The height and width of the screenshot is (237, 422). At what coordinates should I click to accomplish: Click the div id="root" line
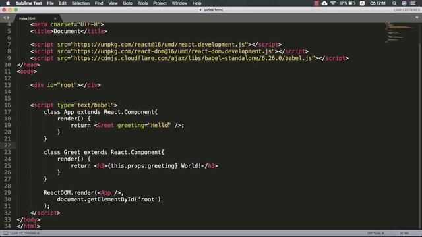pyautogui.click(x=65, y=85)
